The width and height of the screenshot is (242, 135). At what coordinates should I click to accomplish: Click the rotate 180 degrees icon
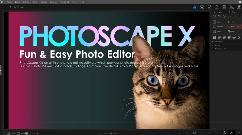click(224, 16)
